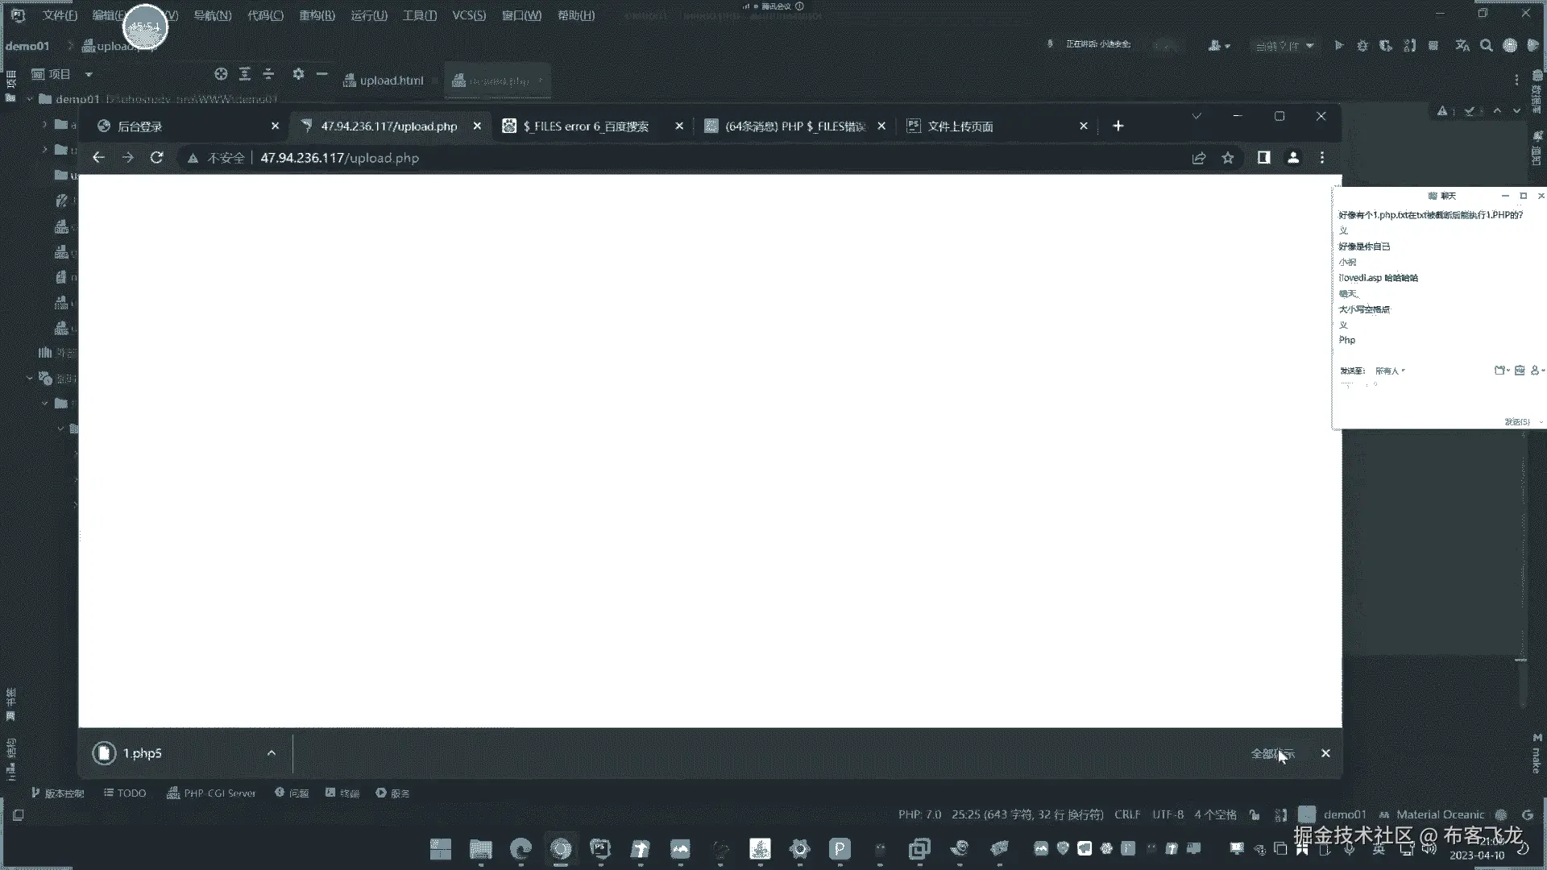Open the 项目 view dropdown arrow

pyautogui.click(x=89, y=74)
